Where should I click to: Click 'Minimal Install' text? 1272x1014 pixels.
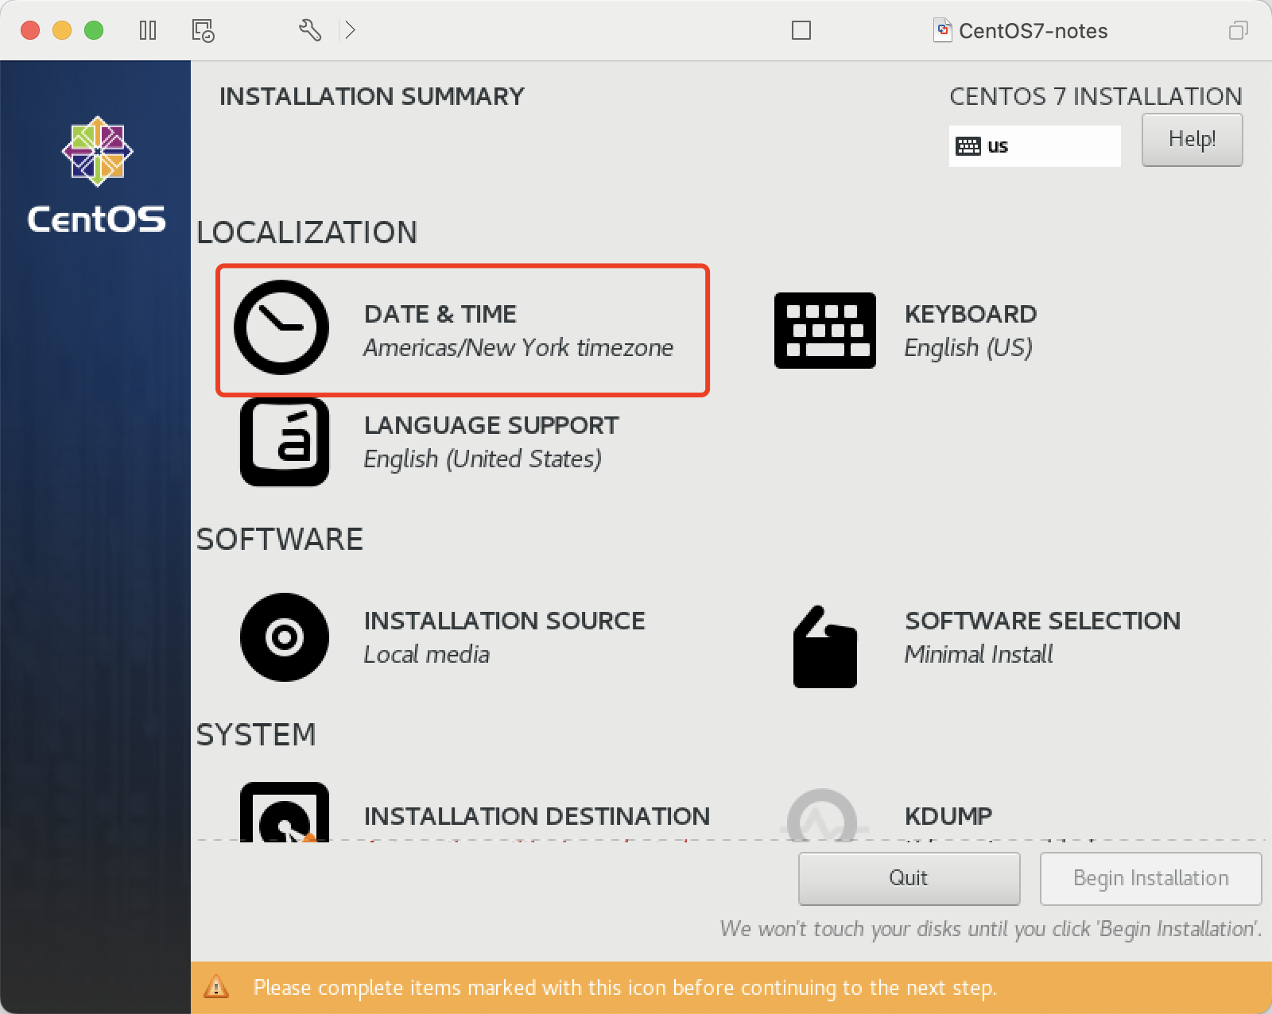coord(979,654)
